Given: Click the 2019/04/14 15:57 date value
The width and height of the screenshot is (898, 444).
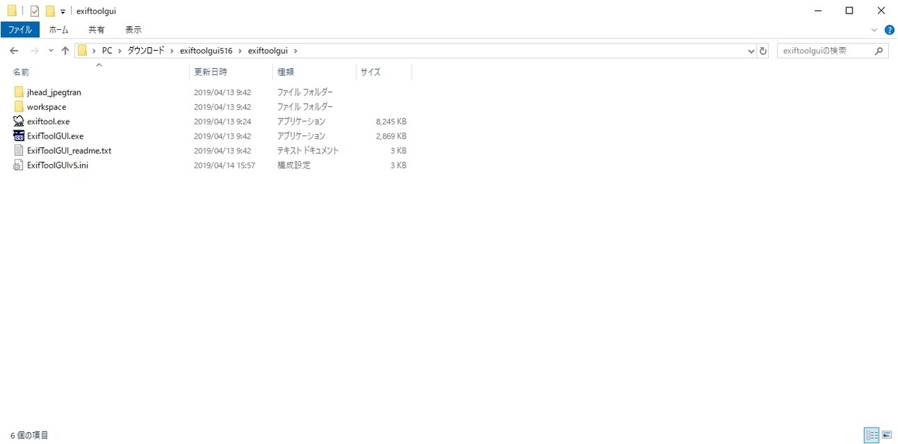Looking at the screenshot, I should click(x=224, y=165).
